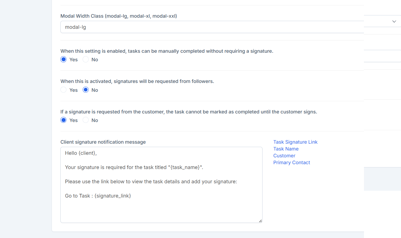Viewport: 401px width, 238px height.
Task: Select Yes for manual completion without signature
Action: pyautogui.click(x=64, y=60)
